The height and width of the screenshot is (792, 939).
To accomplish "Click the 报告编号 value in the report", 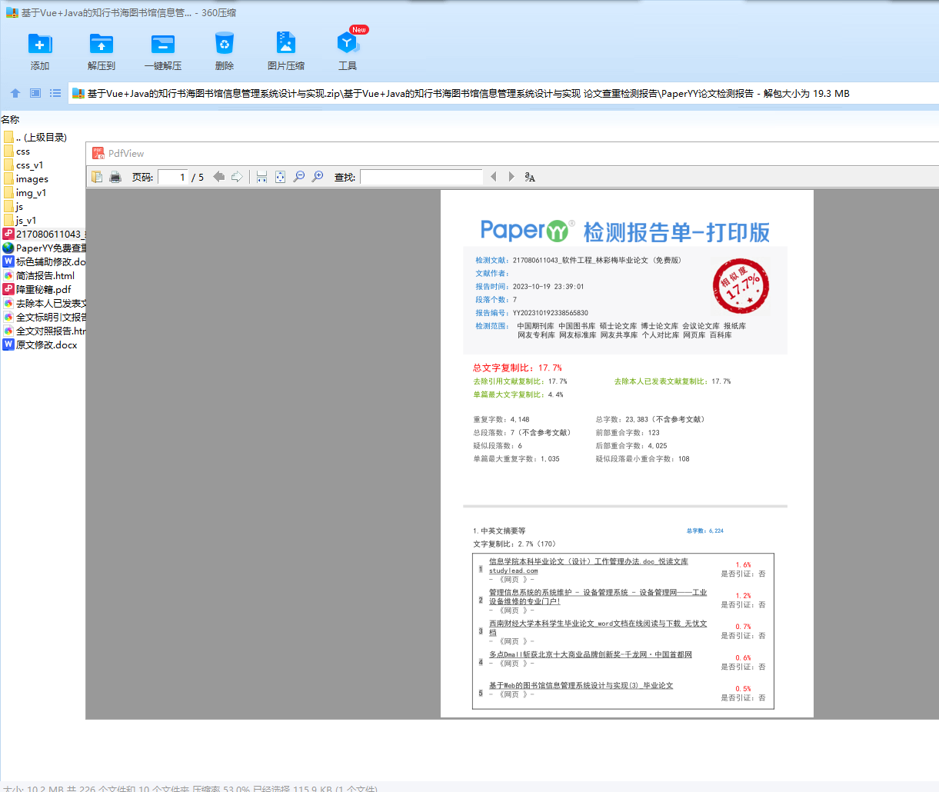I will coord(550,313).
